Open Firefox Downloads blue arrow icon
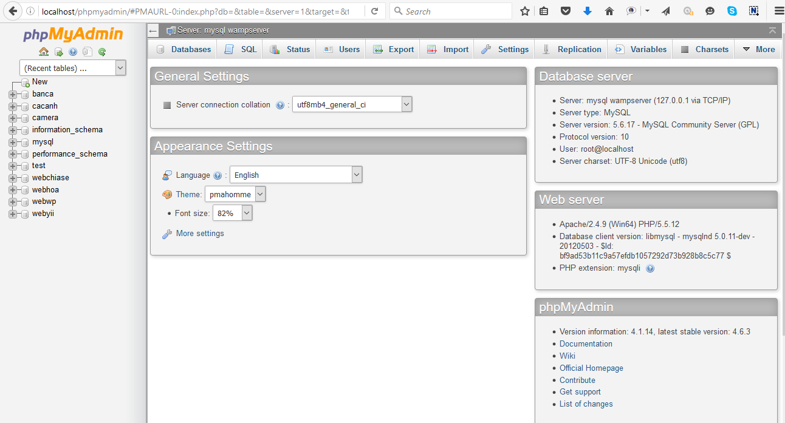The height and width of the screenshot is (423, 785). tap(587, 11)
